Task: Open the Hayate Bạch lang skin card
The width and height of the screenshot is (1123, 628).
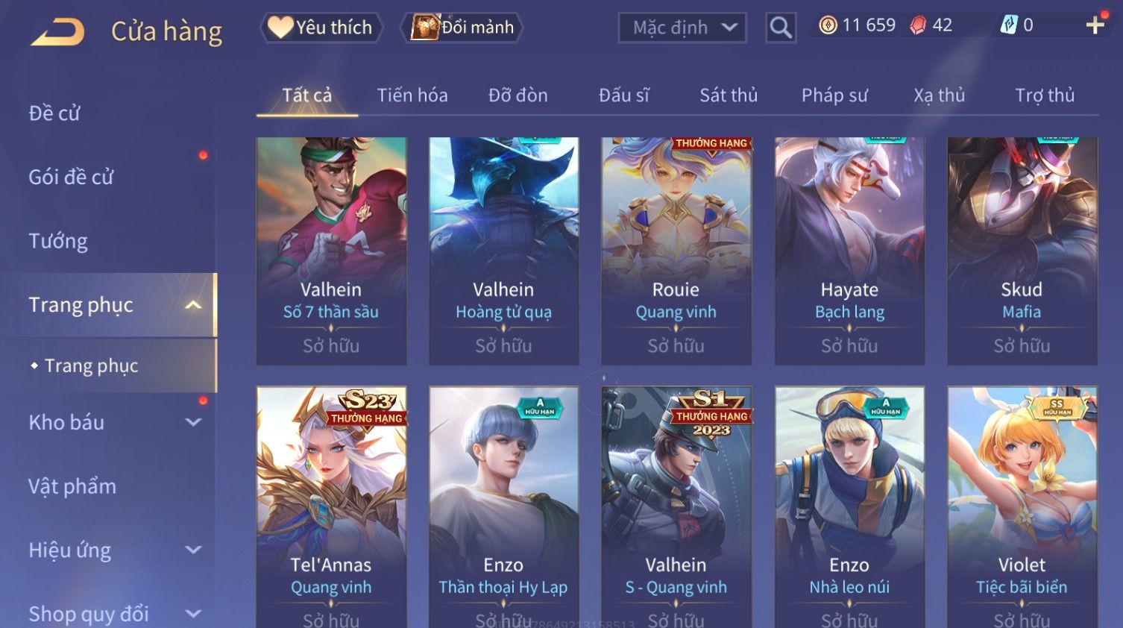Action: click(849, 251)
